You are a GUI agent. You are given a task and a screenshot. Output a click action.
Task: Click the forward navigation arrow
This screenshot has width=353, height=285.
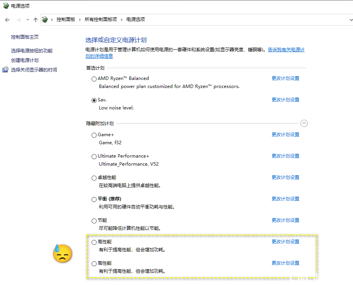tap(19, 20)
